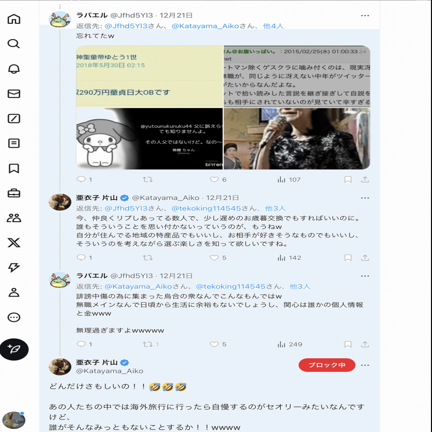This screenshot has height=432, width=432.
Task: Open the More circle menu in sidebar
Action: pyautogui.click(x=14, y=317)
